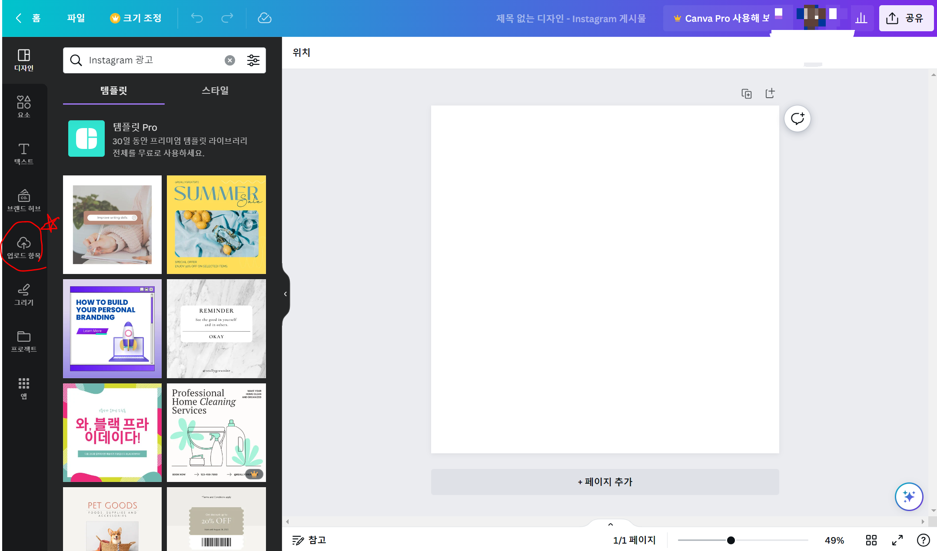Clear the Instagram 광고 search query
The width and height of the screenshot is (937, 551).
tap(229, 60)
